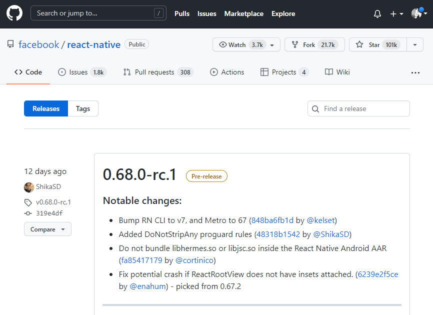433x315 pixels.
Task: Expand the Watch options dropdown arrow
Action: 272,45
